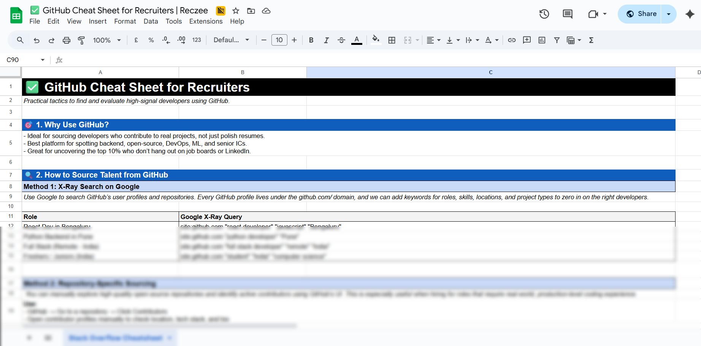Toggle strikethrough formatting
Screen dimensions: 701x346
(341, 40)
